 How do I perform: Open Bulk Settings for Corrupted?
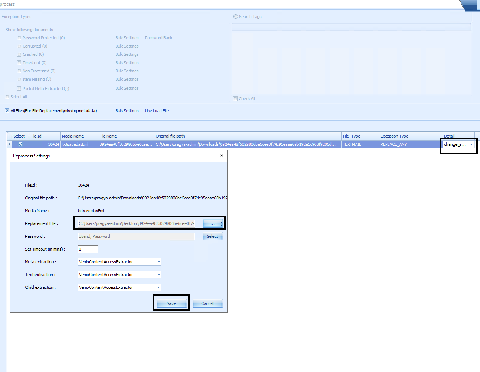click(x=127, y=46)
